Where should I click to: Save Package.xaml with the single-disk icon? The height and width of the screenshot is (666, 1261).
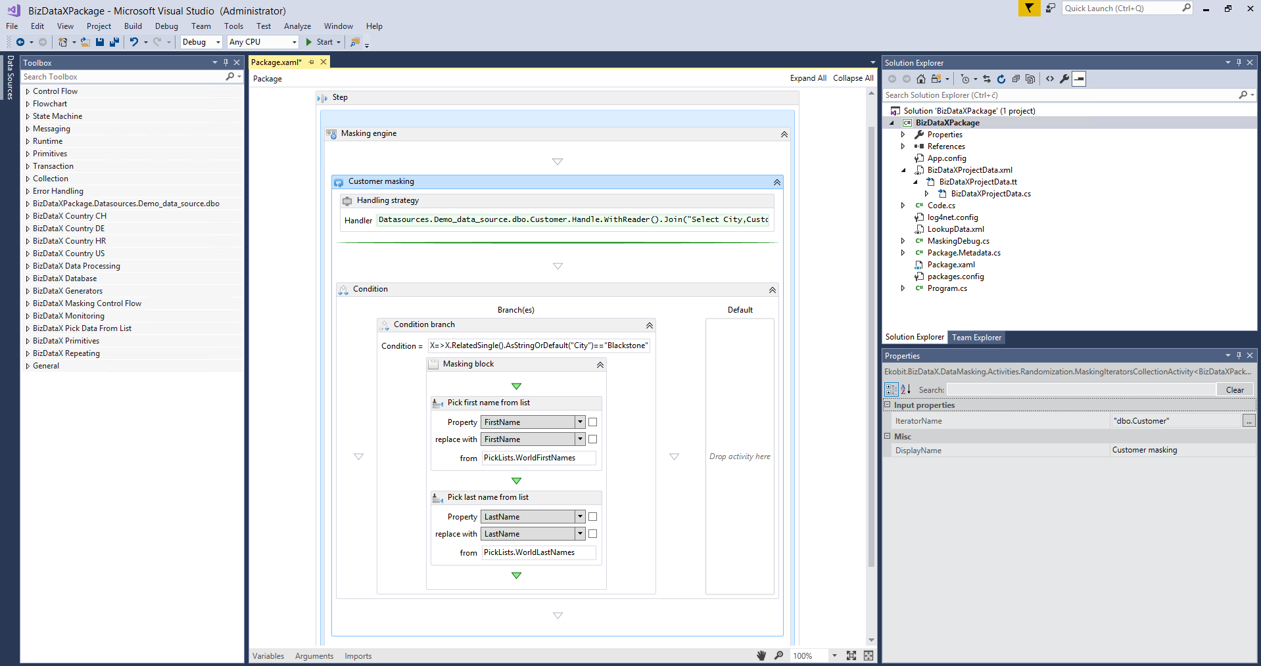click(x=100, y=42)
